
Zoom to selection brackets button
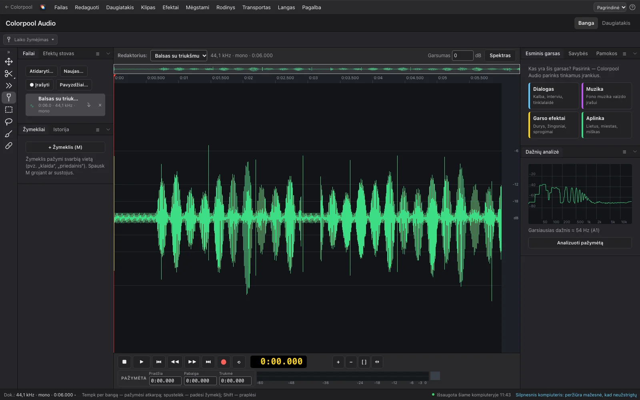(364, 362)
